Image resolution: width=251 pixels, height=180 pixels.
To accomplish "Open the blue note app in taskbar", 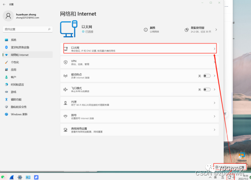I will [x=36, y=177].
